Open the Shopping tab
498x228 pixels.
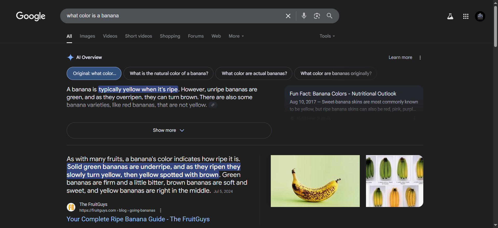[x=170, y=36]
